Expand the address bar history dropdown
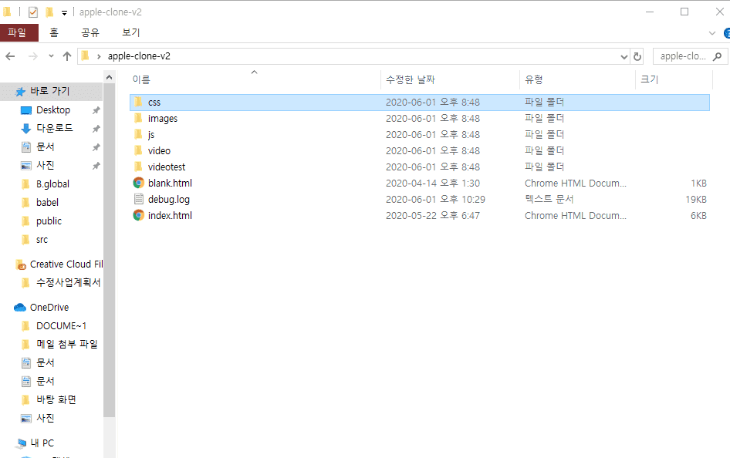Viewport: 730px width, 458px height. click(624, 57)
